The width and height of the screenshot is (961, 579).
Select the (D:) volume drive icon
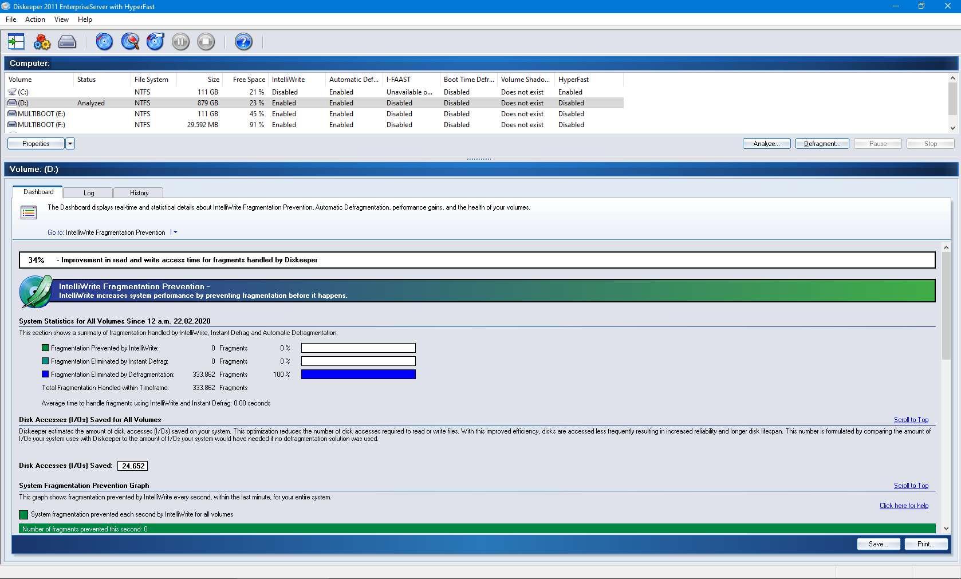tap(12, 103)
